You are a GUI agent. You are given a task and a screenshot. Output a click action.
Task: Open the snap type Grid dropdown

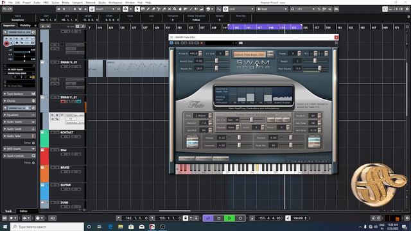point(241,9)
